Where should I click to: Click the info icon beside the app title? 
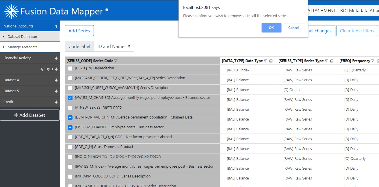coord(107,10)
